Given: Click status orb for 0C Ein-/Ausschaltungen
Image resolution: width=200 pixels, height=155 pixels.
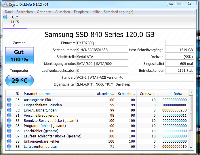Looking at the screenshot, I should (x=9, y=110).
